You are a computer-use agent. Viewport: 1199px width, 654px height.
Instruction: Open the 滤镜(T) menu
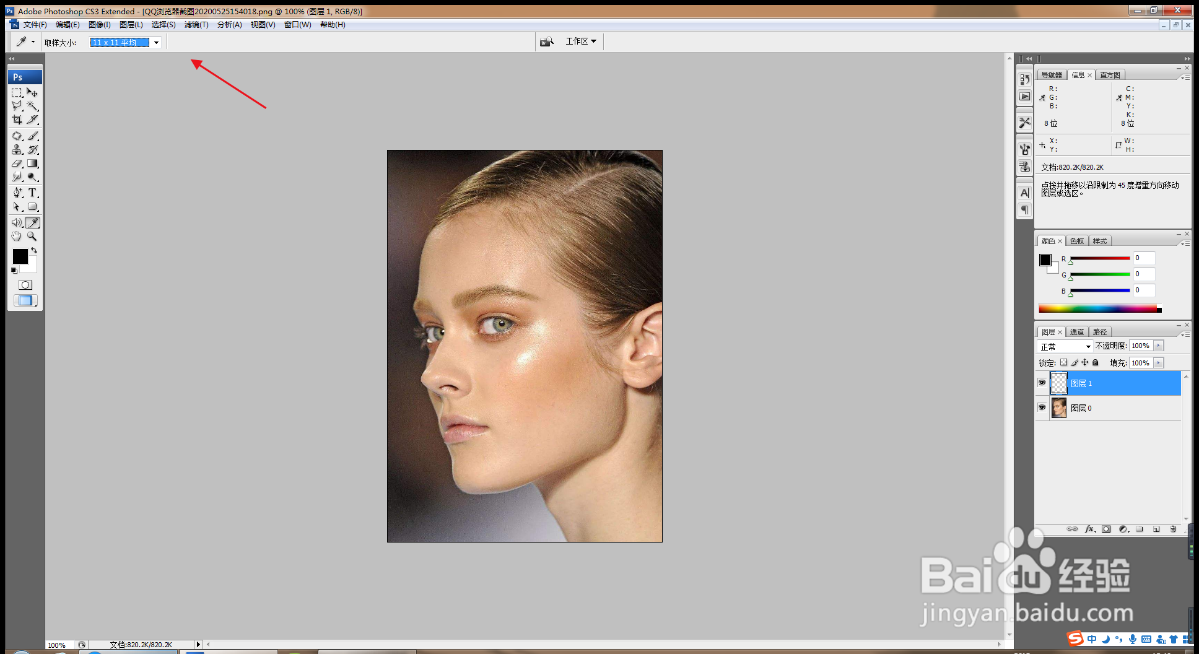196,25
